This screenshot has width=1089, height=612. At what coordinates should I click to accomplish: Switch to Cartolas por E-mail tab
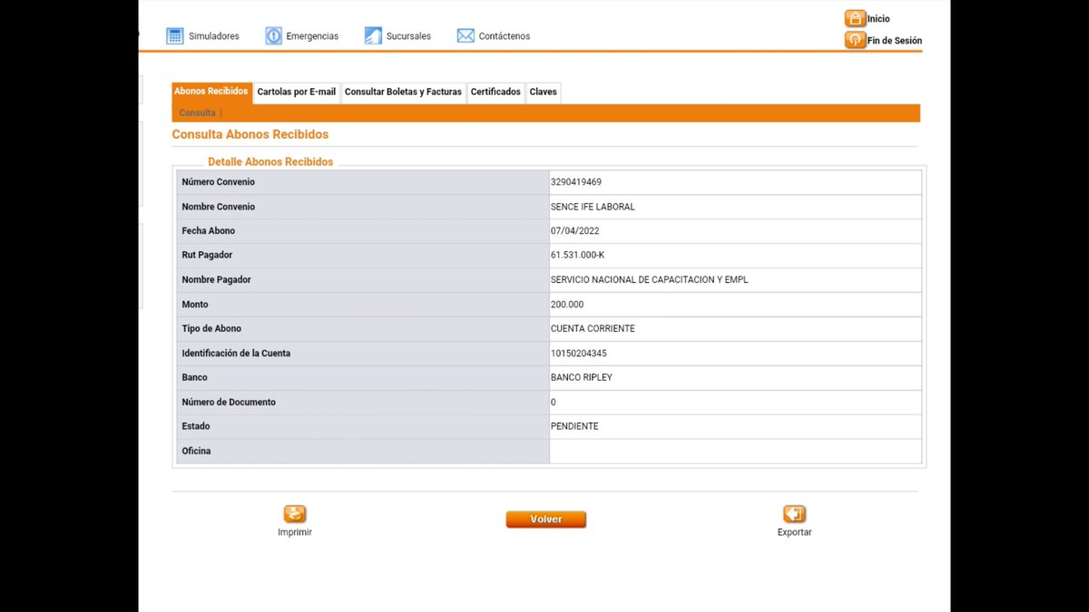coord(297,92)
